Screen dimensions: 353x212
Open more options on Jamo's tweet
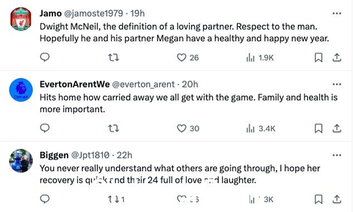(337, 13)
